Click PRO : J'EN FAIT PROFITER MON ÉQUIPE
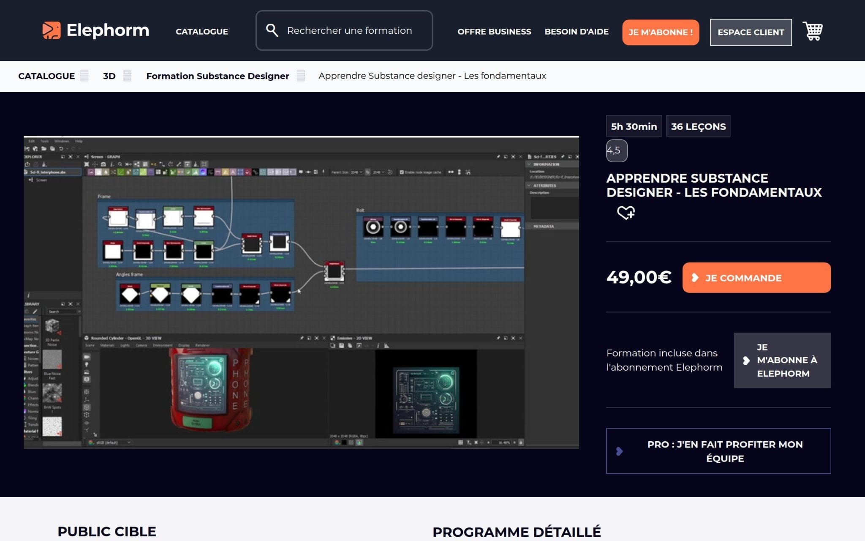This screenshot has height=541, width=865. 718,451
